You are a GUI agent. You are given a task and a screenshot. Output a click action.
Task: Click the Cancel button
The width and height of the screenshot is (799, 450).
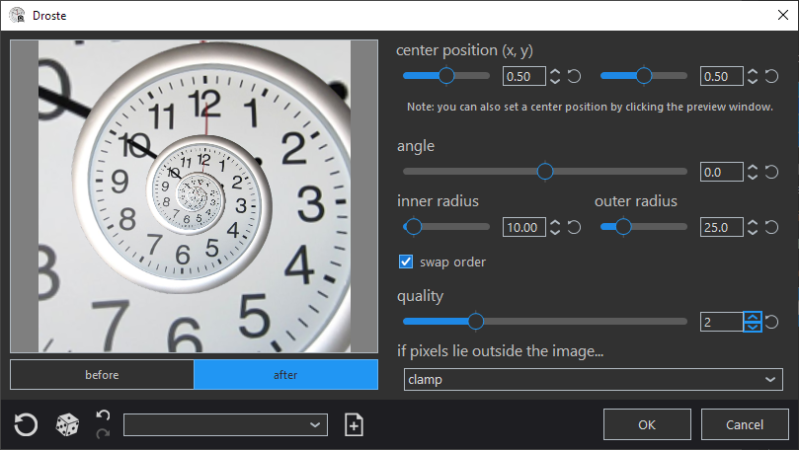[745, 424]
